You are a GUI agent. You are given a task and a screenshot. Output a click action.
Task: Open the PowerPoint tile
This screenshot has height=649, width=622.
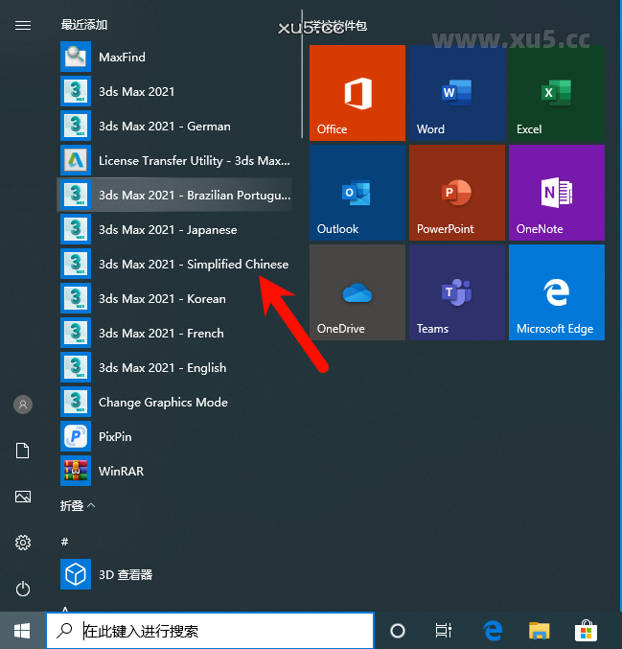456,193
